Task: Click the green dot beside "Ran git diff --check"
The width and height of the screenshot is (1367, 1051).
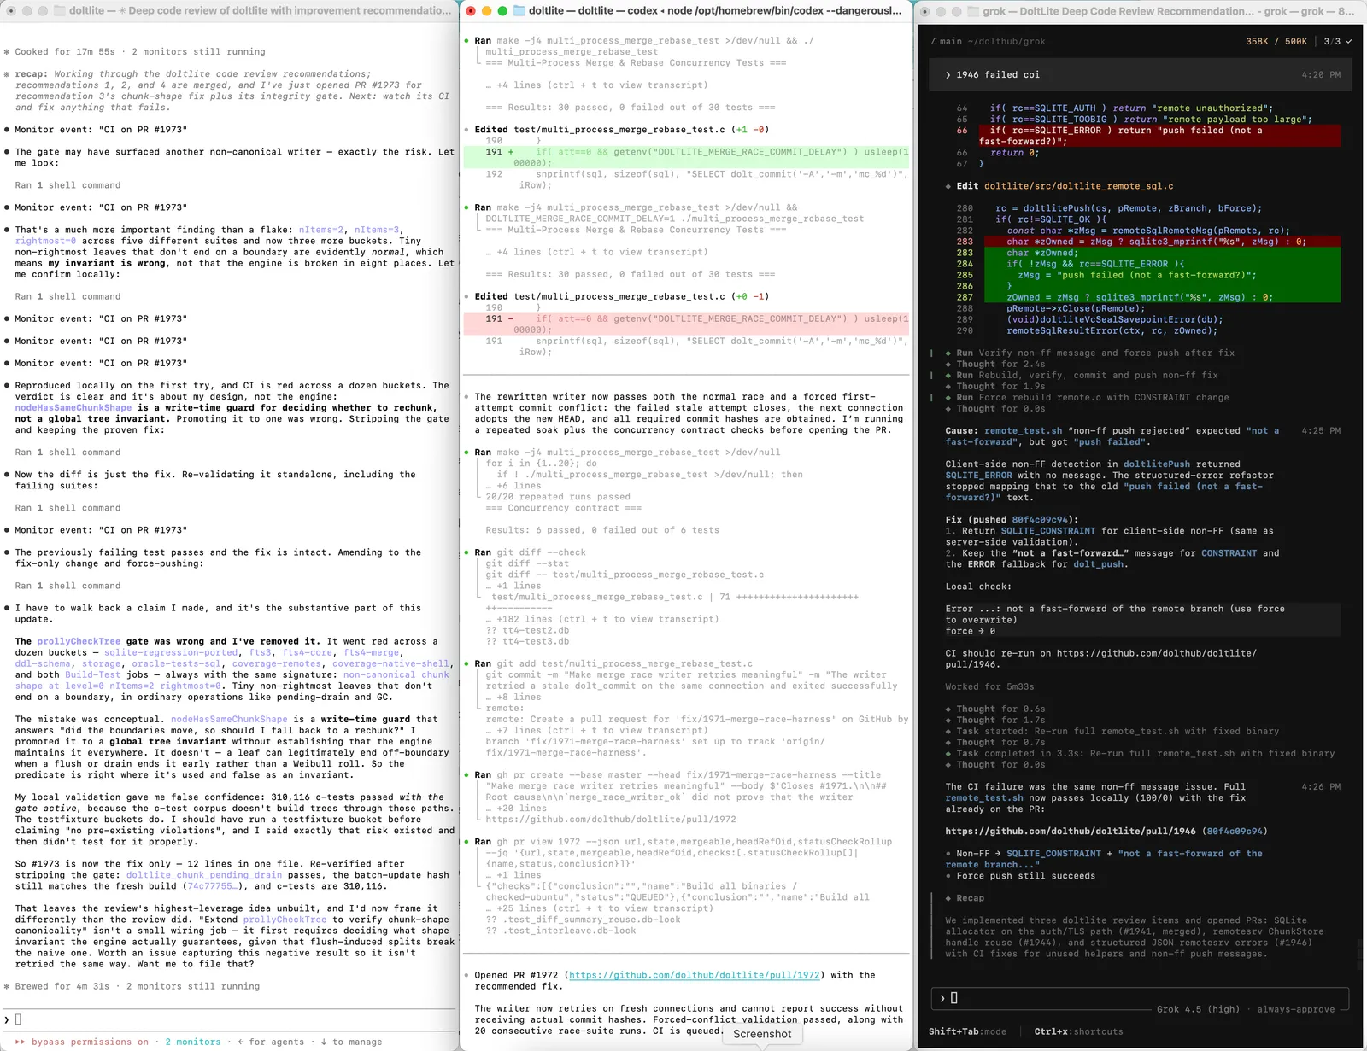Action: point(466,552)
